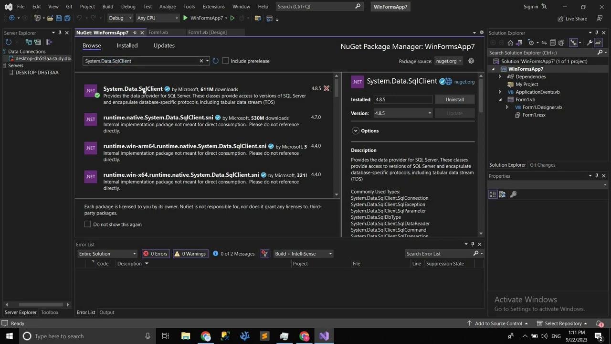Open the Version 4.8.5 dropdown
This screenshot has width=611, height=344.
[403, 113]
